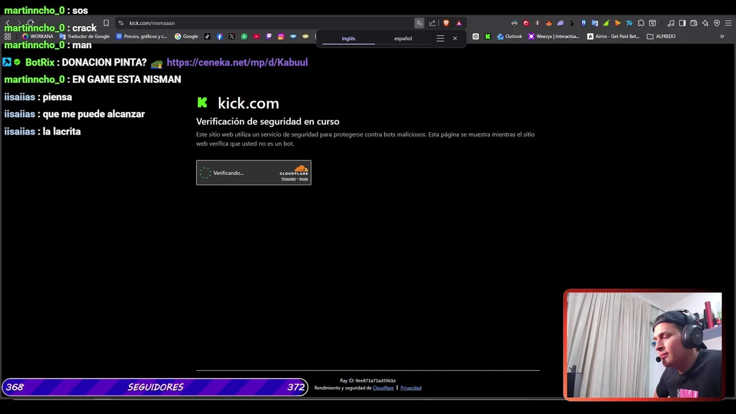Open Traductor de Google bookmark
This screenshot has height=414, width=736.
point(85,36)
